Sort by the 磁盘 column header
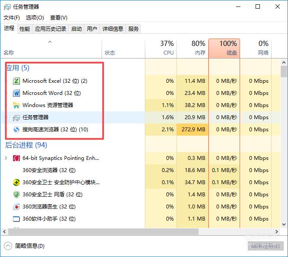Image resolution: width=288 pixels, height=257 pixels. point(224,49)
